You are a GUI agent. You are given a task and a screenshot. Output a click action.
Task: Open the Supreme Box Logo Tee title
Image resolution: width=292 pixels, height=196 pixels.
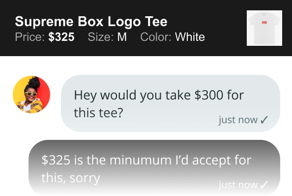91,22
